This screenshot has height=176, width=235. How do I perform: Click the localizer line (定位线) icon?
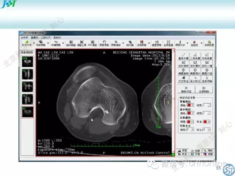click(194, 43)
